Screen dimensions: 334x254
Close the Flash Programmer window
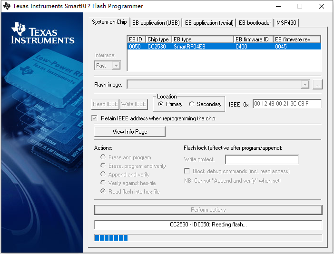click(322, 6)
